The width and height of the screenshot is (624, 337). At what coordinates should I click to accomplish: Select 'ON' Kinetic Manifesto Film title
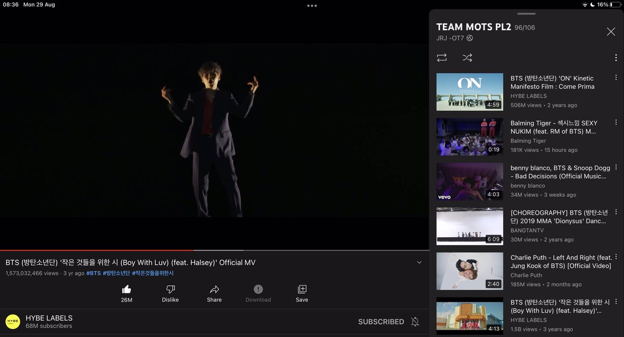point(552,83)
